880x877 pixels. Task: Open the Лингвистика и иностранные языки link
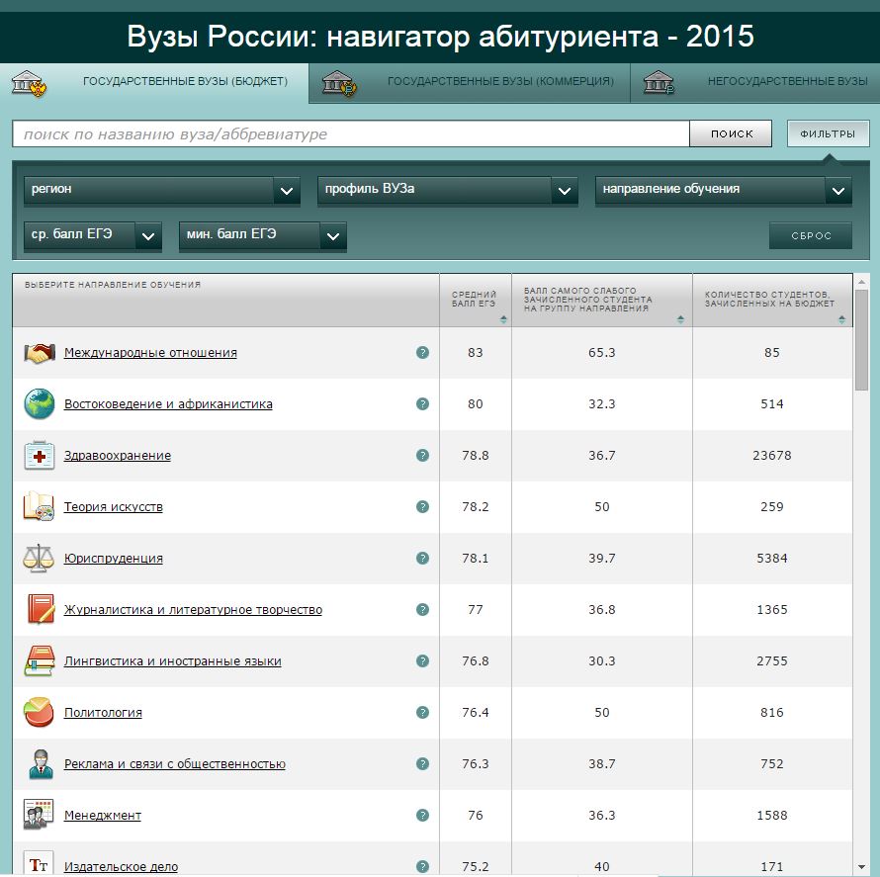[x=172, y=661]
